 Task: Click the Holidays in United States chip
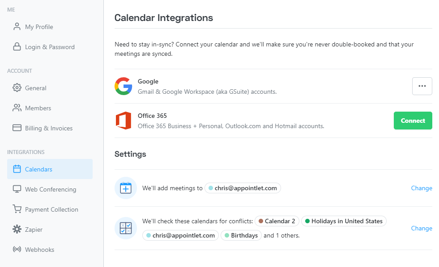point(344,221)
